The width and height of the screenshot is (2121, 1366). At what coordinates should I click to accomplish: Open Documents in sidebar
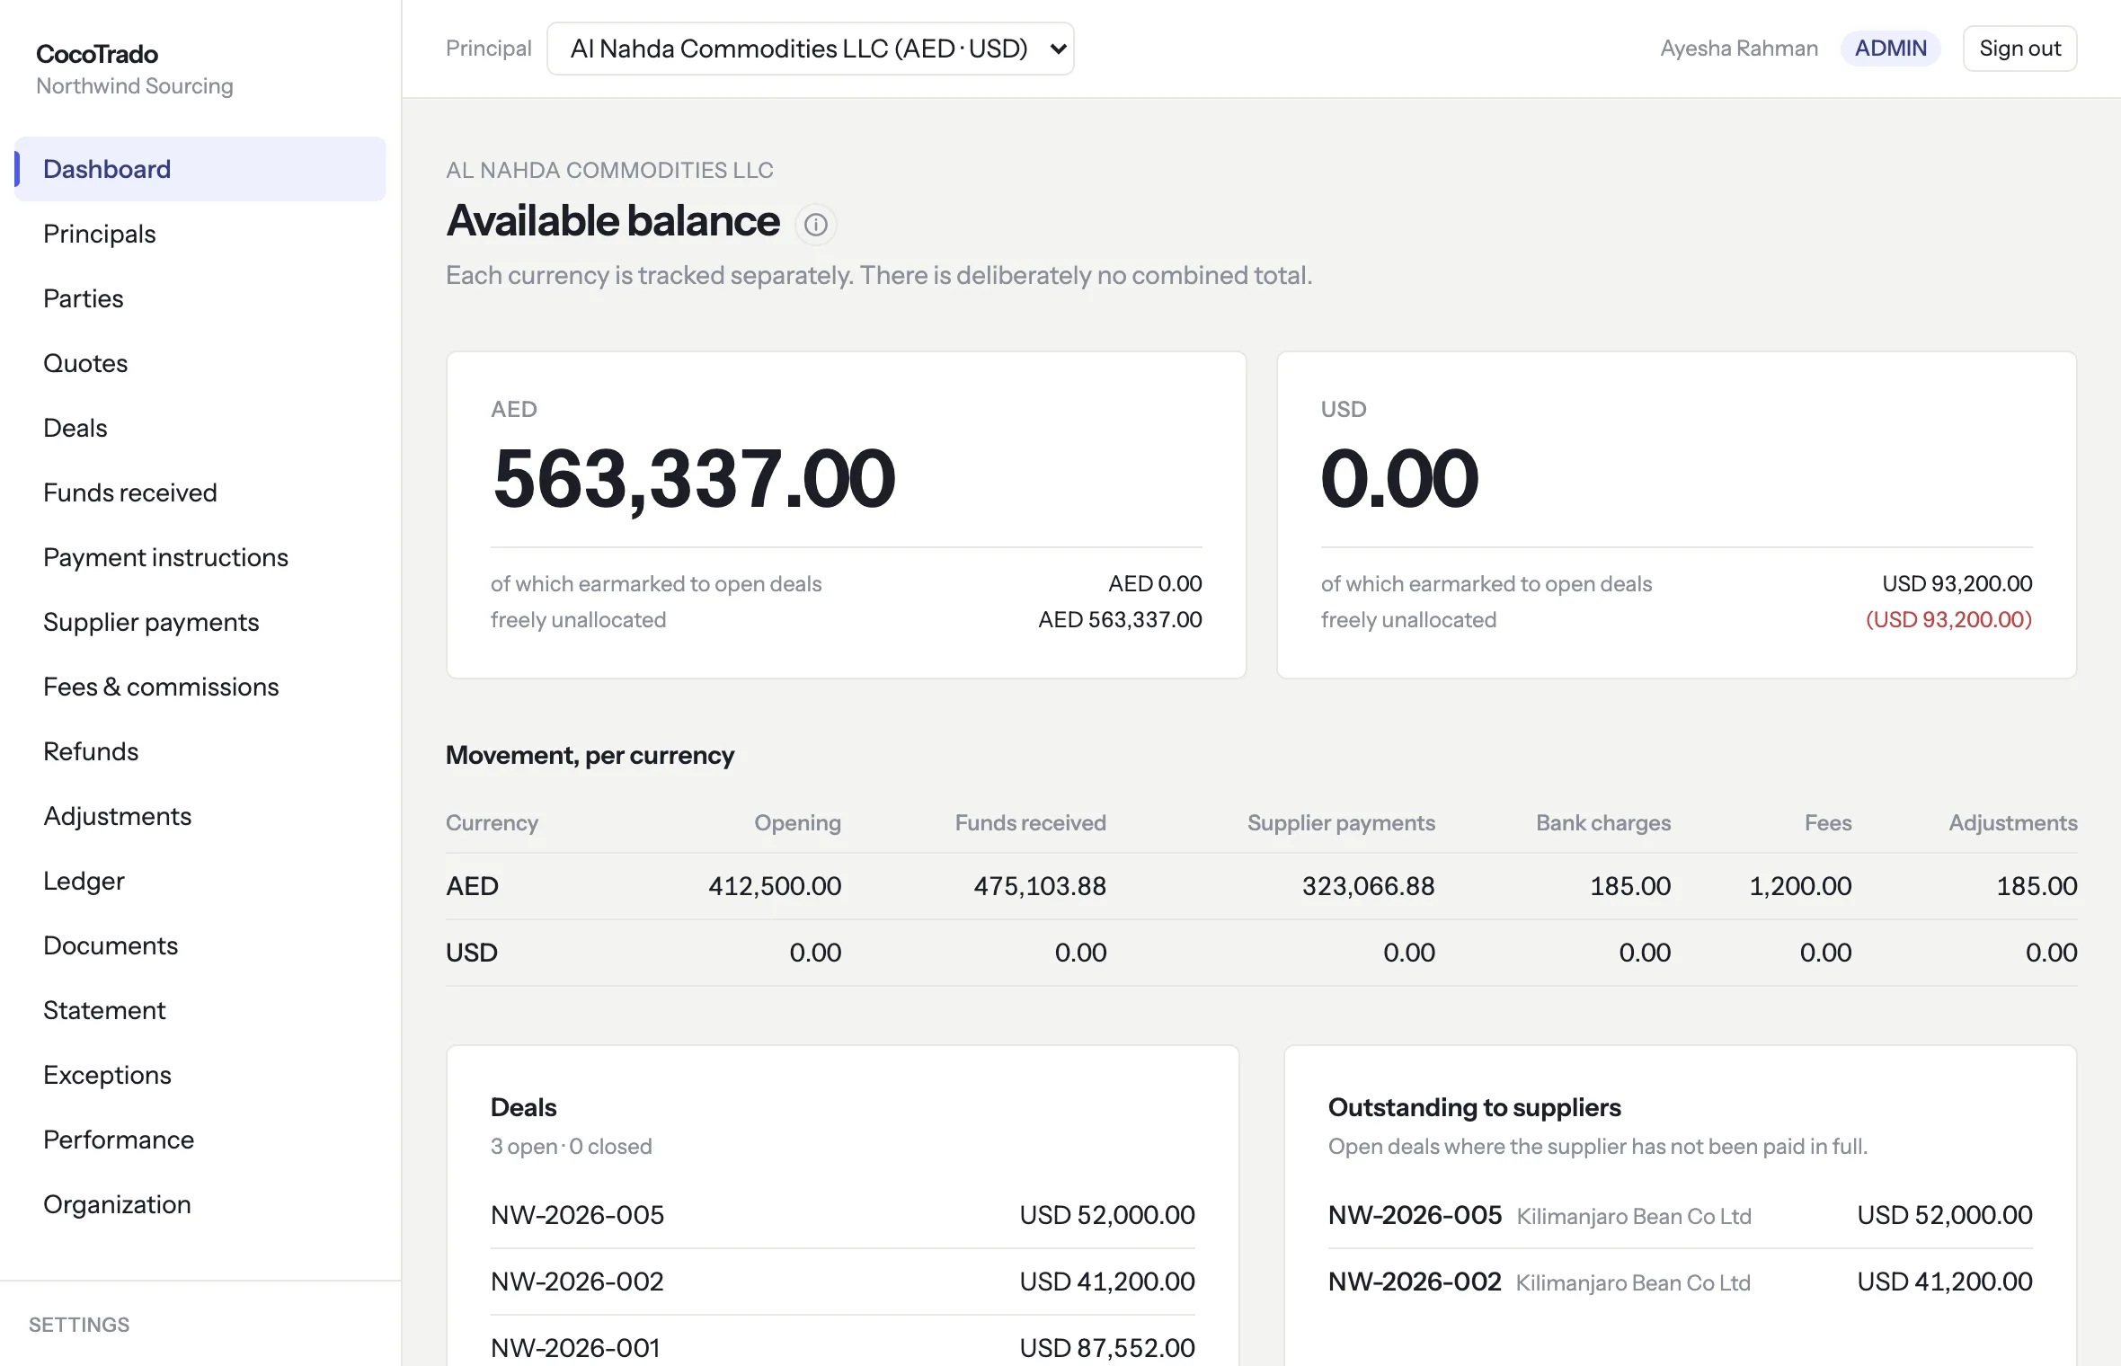pos(200,945)
